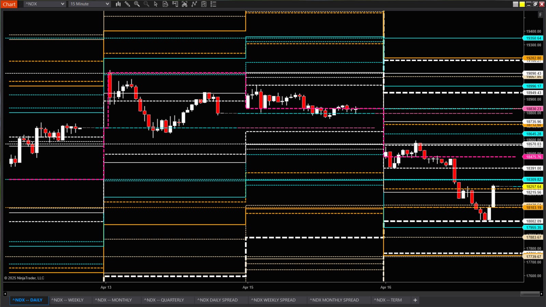Click the 18215.56 price marker
The image size is (546, 307).
pos(533,193)
